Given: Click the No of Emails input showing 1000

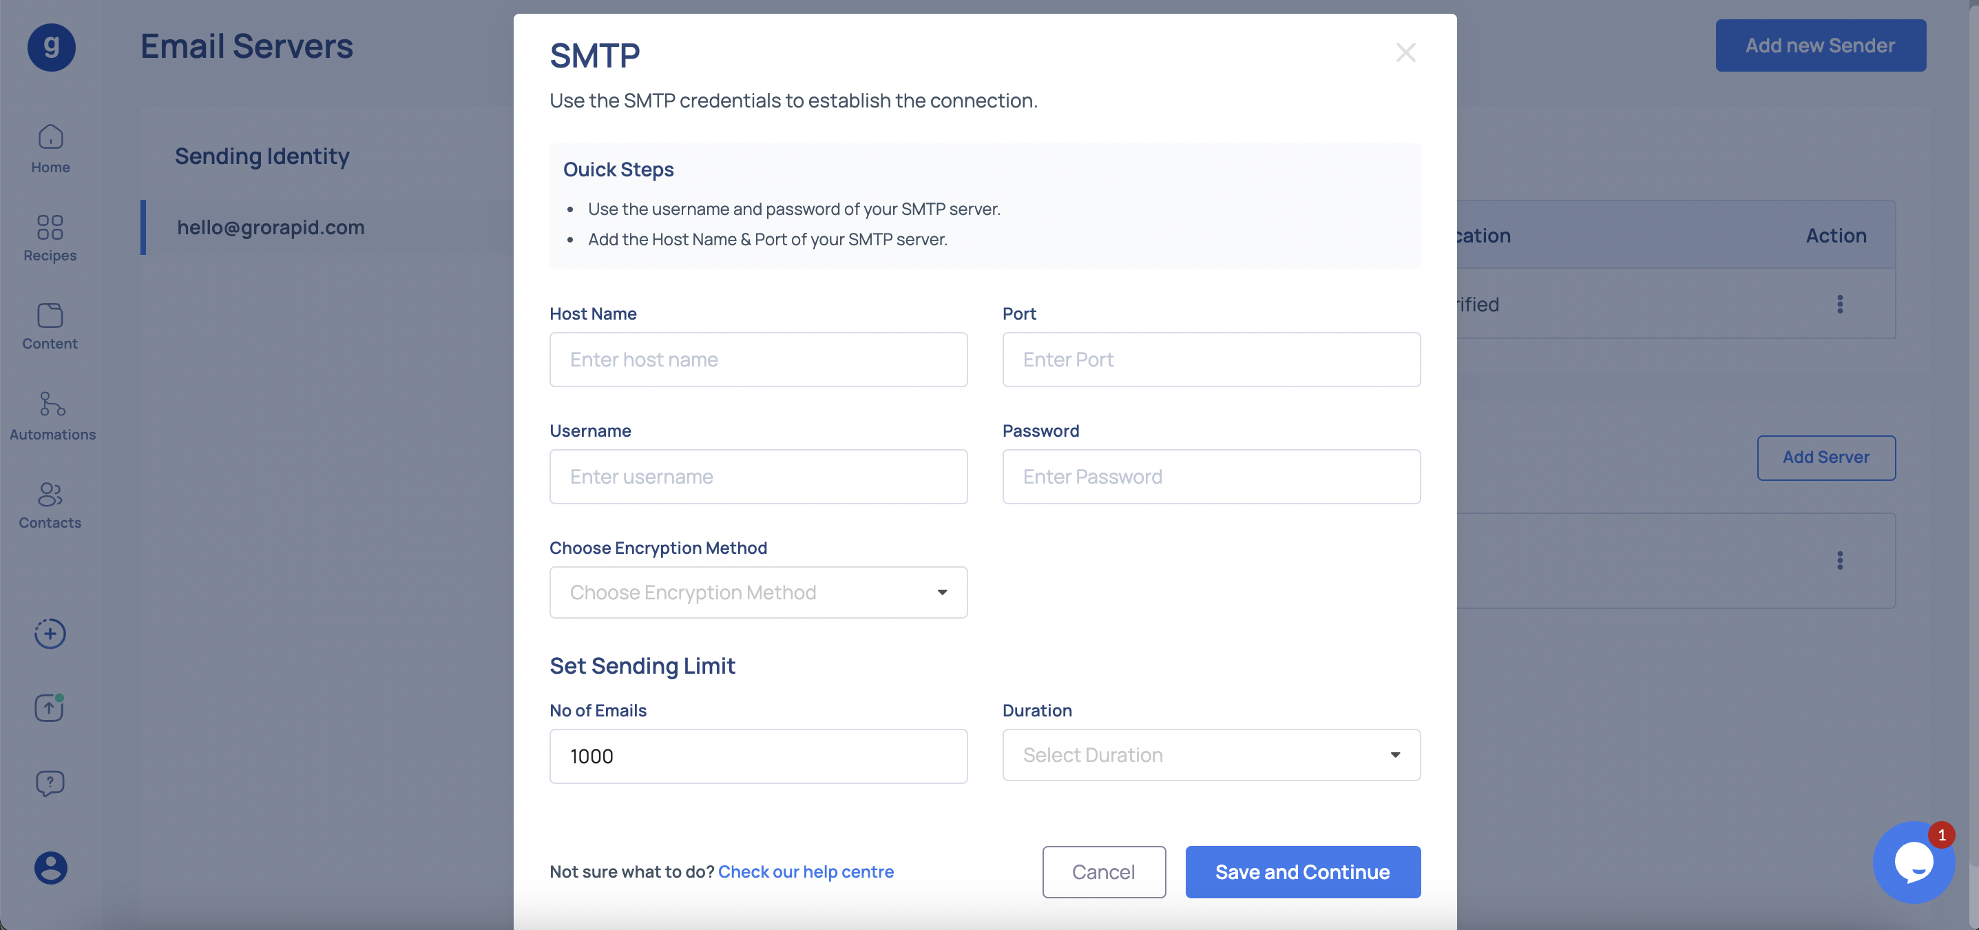Looking at the screenshot, I should pyautogui.click(x=759, y=754).
